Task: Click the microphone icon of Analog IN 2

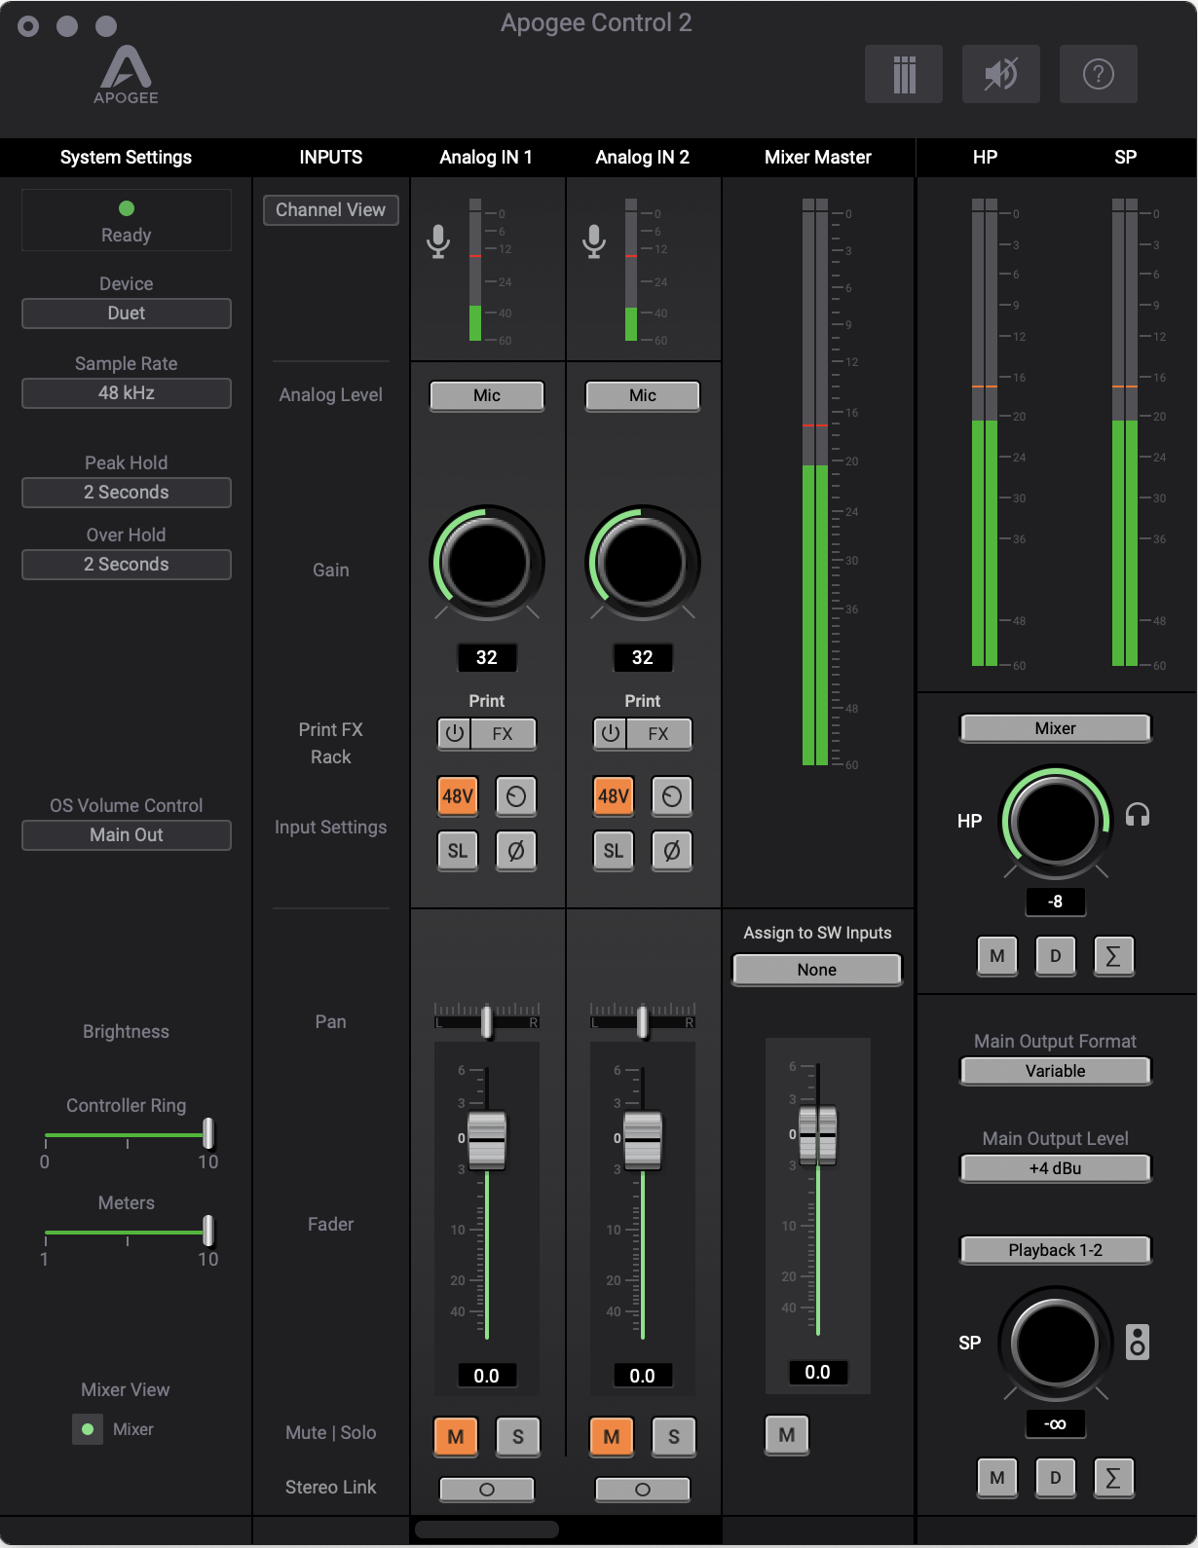Action: click(594, 241)
